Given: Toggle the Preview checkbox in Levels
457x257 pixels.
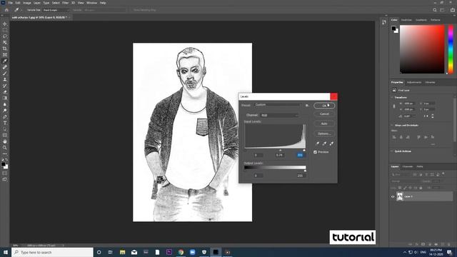Looking at the screenshot, I should tap(315, 152).
